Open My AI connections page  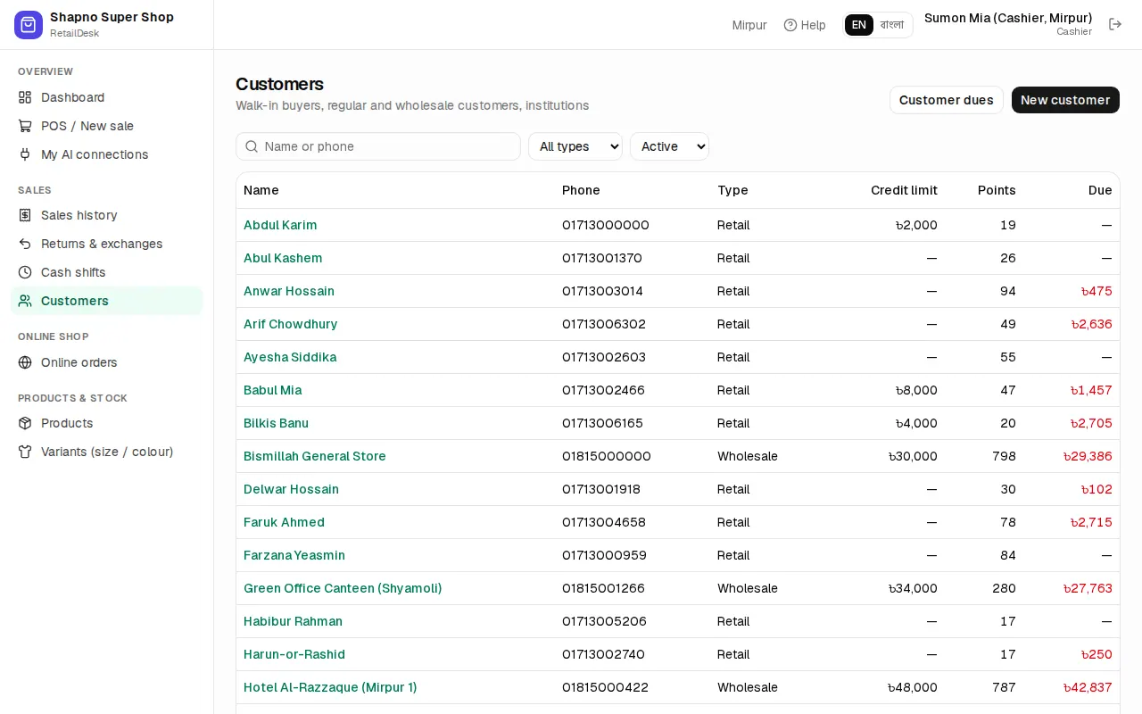pos(107,154)
